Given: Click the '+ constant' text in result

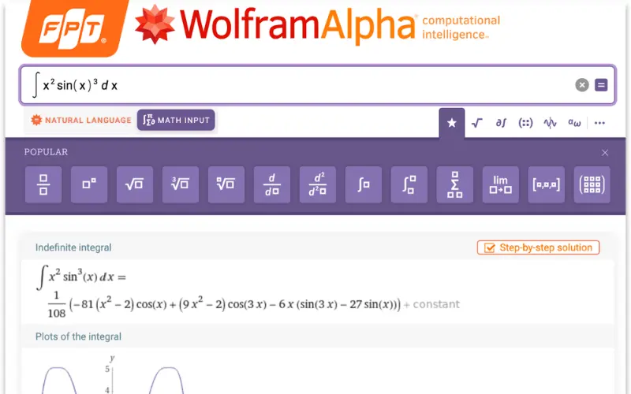Looking at the screenshot, I should click(431, 304).
